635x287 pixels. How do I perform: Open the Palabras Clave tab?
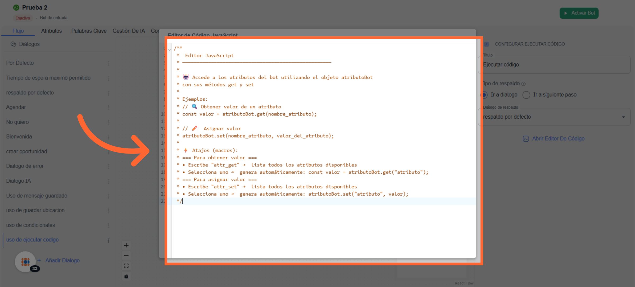coord(89,31)
